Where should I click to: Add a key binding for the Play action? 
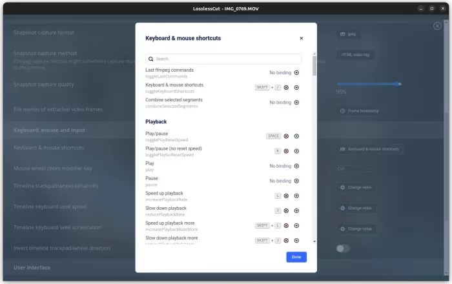tap(296, 166)
